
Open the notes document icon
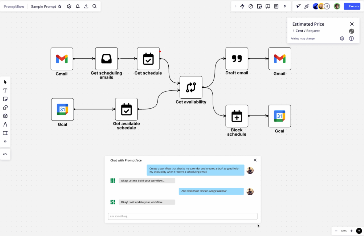[x=276, y=6]
